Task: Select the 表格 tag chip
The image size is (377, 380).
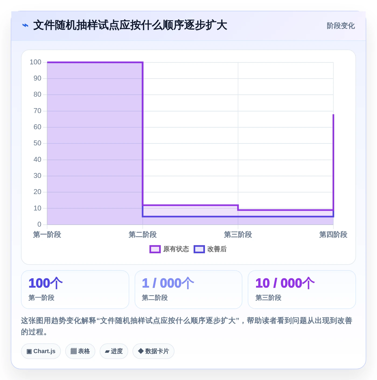Action: pyautogui.click(x=80, y=351)
